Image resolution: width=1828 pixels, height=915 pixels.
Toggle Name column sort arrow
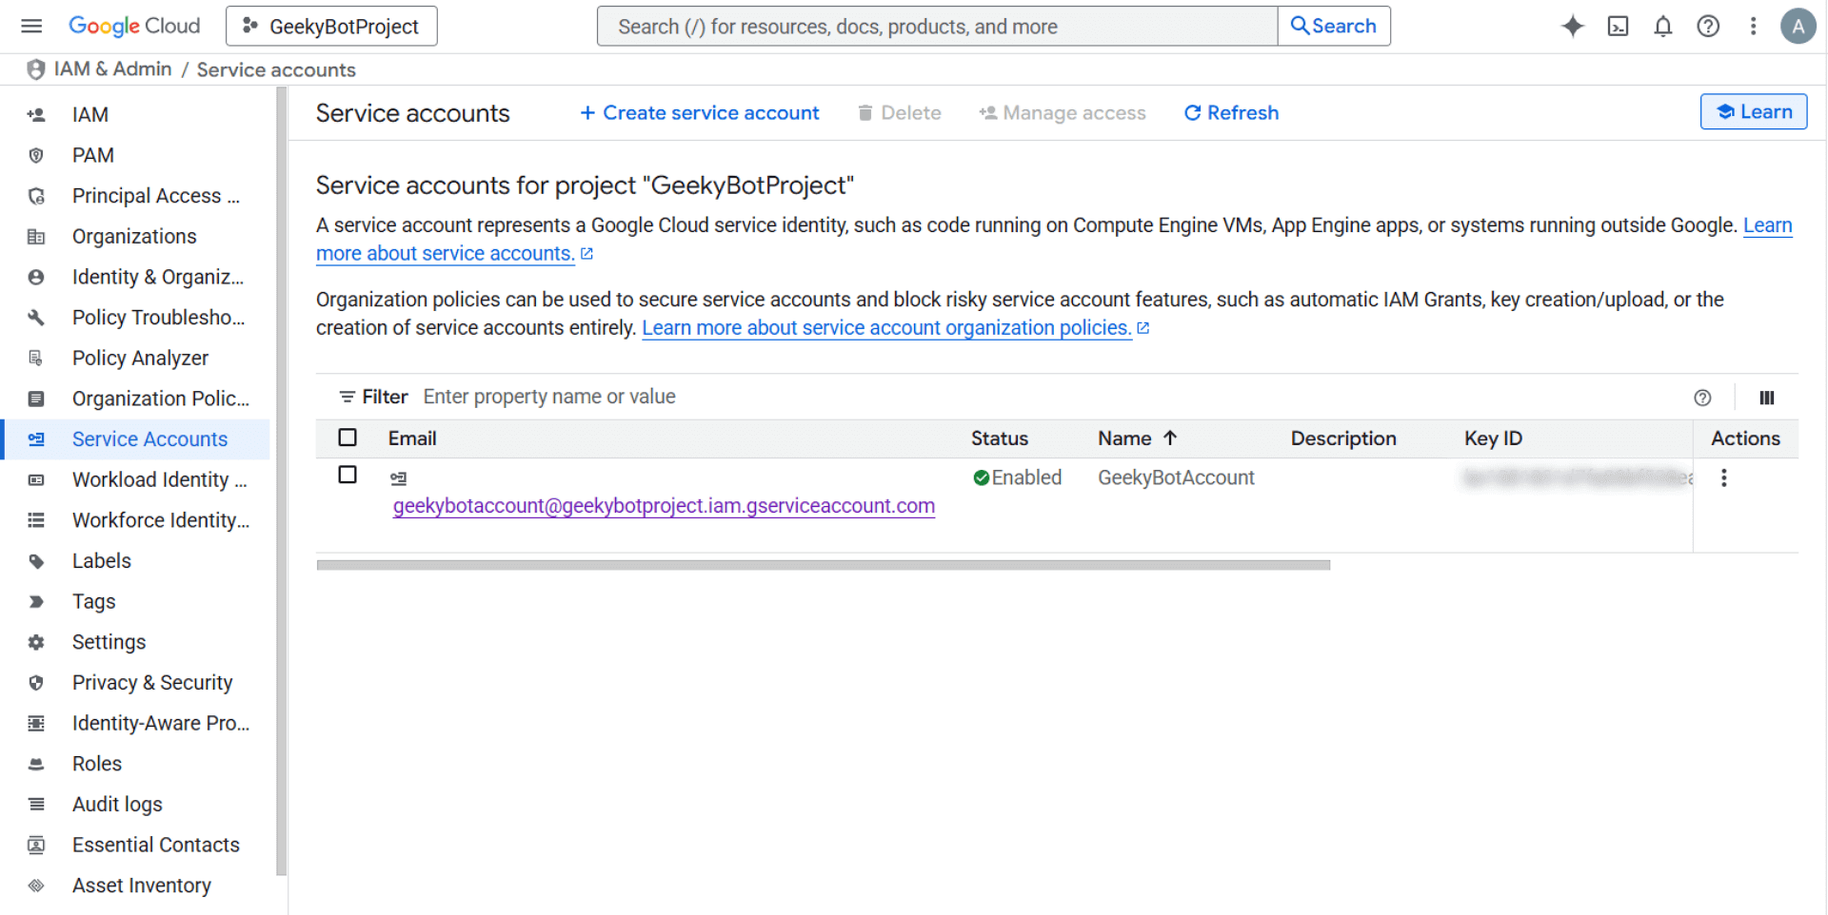[x=1170, y=438]
